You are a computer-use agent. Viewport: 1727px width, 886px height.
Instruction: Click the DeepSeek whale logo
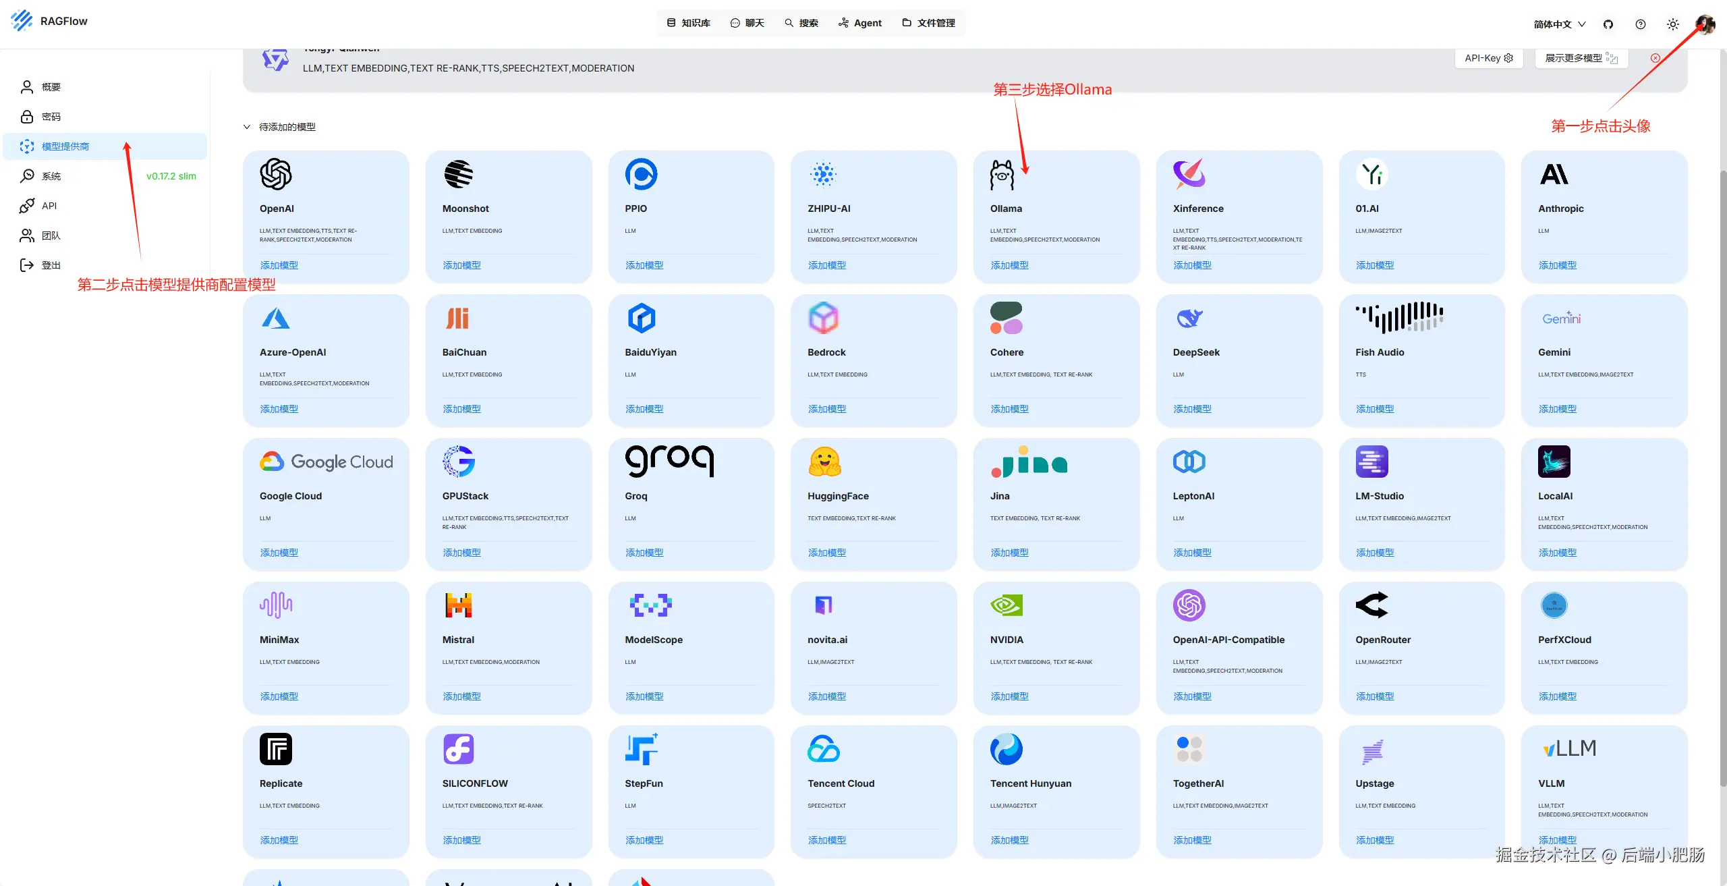pos(1189,318)
